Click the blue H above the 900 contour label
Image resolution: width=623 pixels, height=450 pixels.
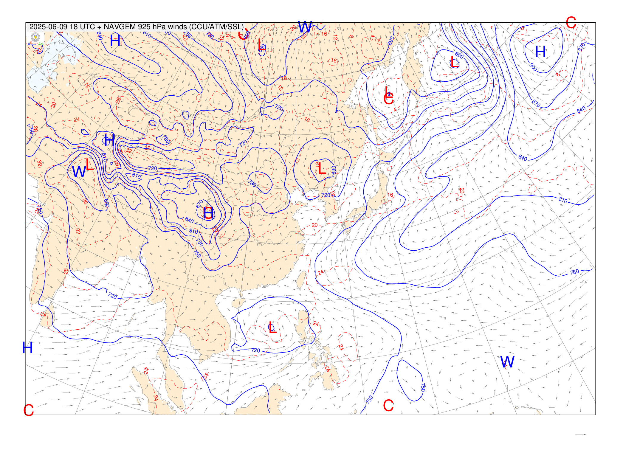tap(540, 52)
